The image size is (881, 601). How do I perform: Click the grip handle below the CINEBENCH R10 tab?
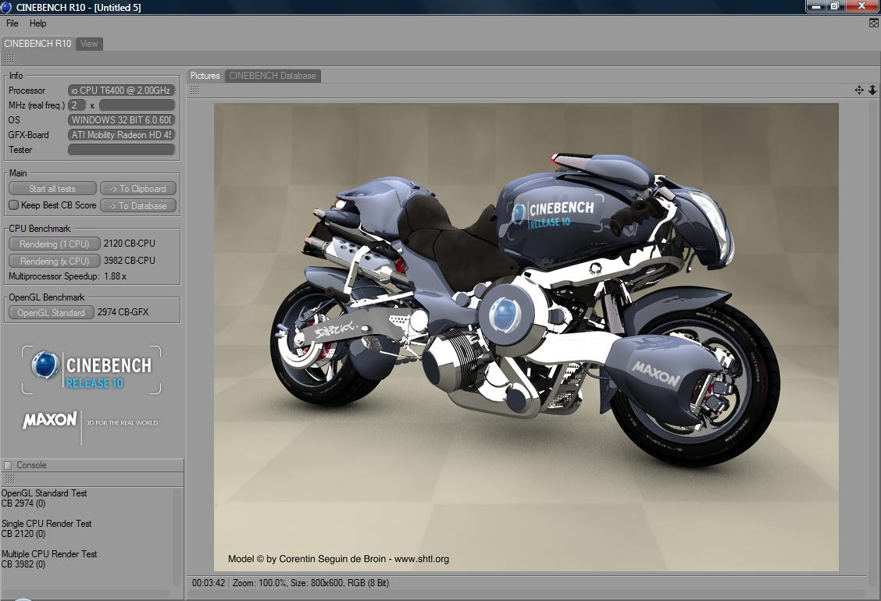pos(9,59)
